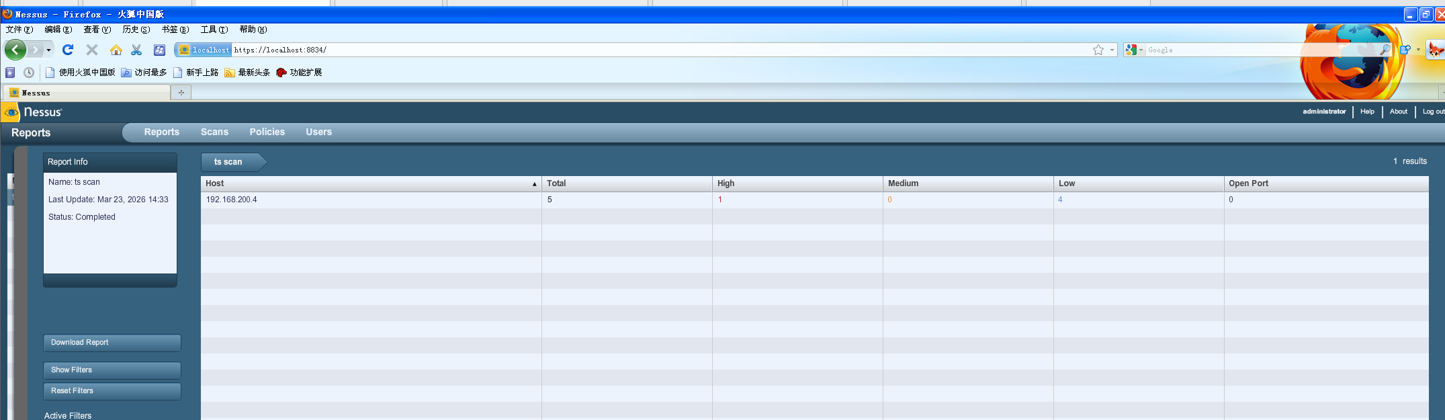Click the Nessus logo in the header
This screenshot has width=1445, height=420.
pyautogui.click(x=34, y=112)
